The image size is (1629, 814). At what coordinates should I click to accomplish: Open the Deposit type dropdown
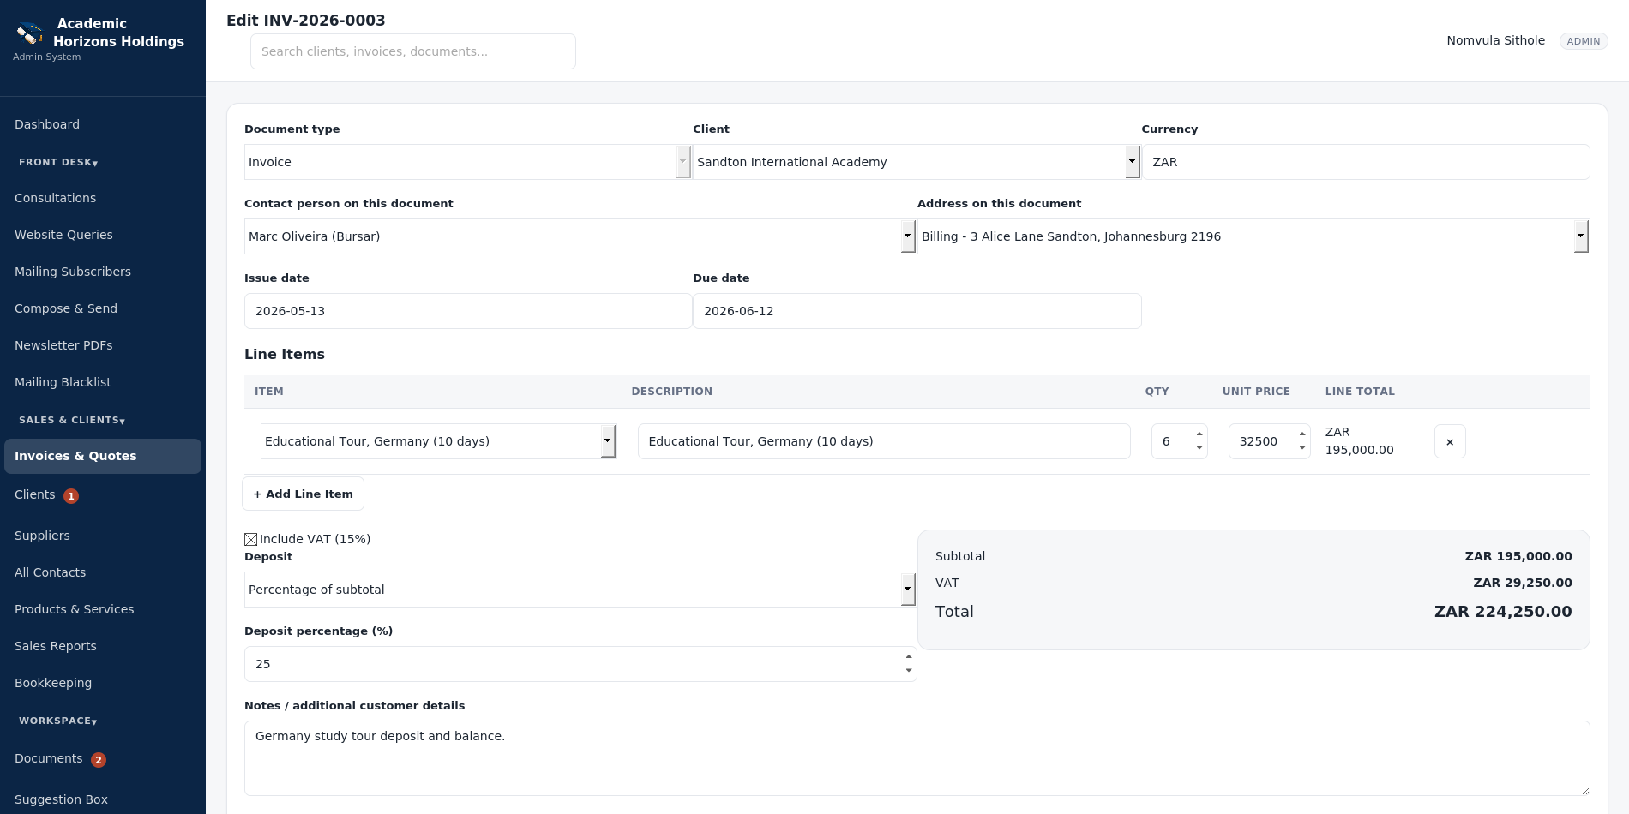[x=580, y=590]
